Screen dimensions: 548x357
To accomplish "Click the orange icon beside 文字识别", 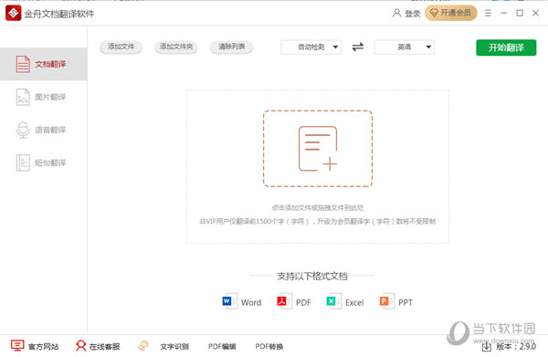I will (143, 345).
